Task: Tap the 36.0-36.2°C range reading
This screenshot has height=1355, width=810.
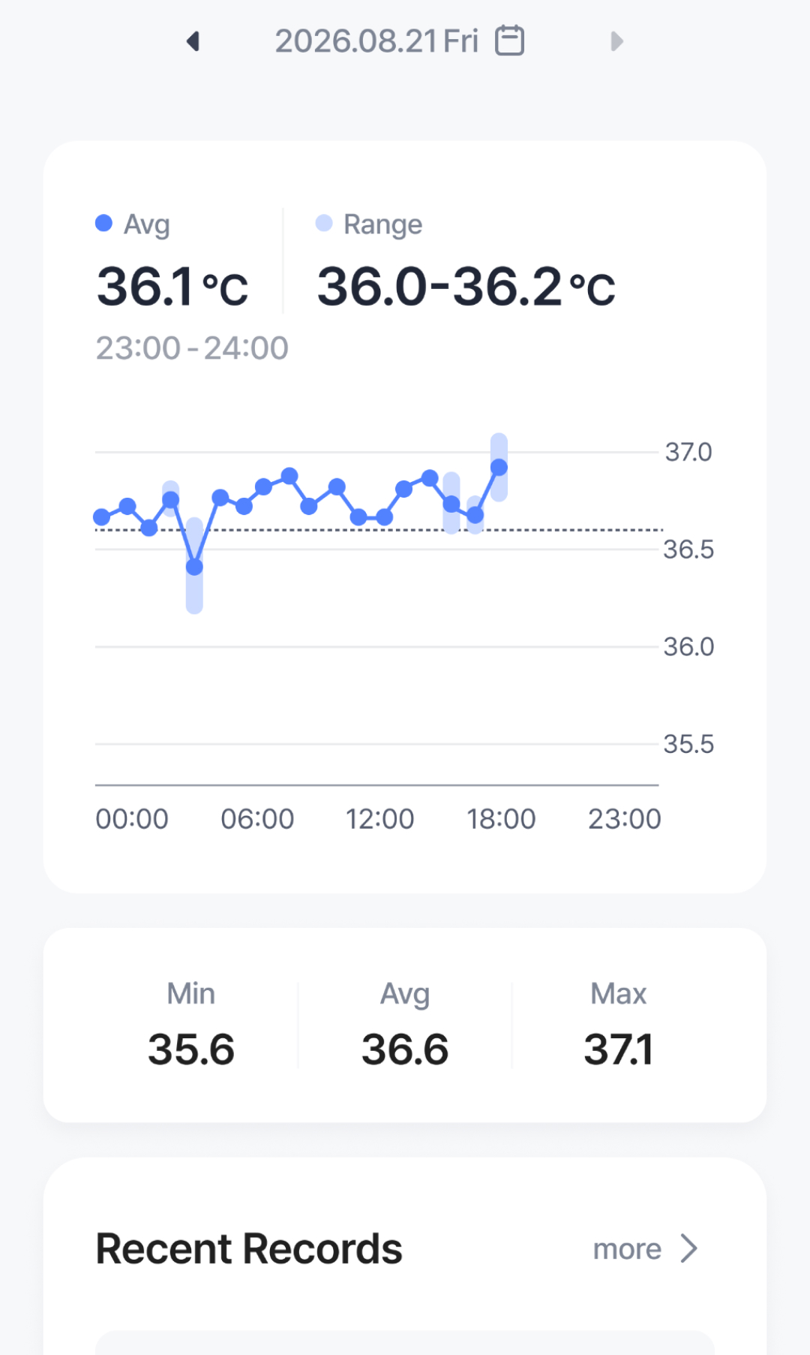Action: (466, 287)
